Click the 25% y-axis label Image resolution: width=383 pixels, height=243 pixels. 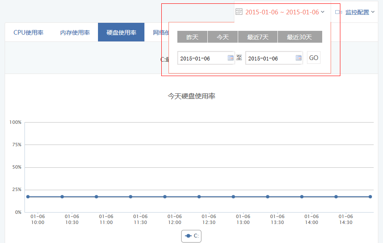click(17, 190)
